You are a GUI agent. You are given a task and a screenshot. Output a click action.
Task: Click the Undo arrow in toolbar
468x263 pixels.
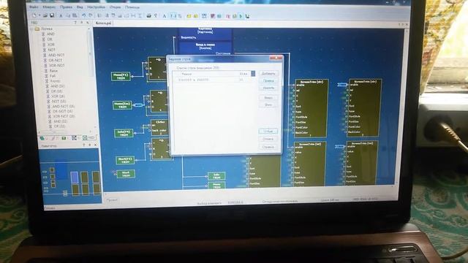(x=84, y=15)
